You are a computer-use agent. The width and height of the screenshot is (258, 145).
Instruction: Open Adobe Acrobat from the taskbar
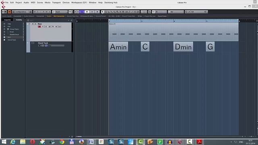[x=199, y=142]
